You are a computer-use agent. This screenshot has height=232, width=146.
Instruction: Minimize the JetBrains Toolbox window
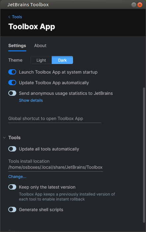coord(134,5)
